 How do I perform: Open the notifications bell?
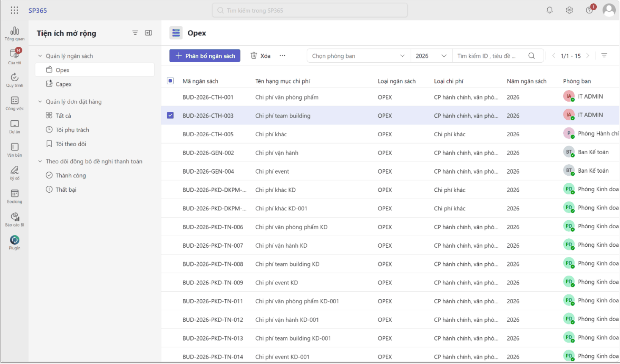click(549, 10)
